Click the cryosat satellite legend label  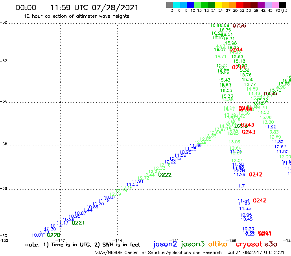click(x=249, y=244)
